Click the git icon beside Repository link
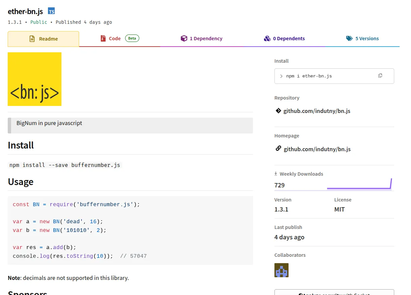 (278, 111)
